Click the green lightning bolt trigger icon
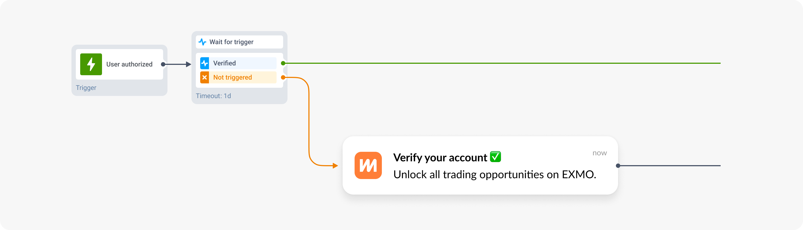This screenshot has width=803, height=230. click(91, 64)
